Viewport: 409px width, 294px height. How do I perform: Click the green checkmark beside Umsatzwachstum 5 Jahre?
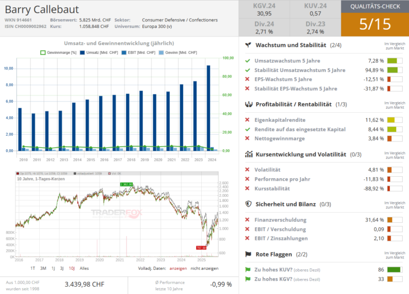(248, 61)
